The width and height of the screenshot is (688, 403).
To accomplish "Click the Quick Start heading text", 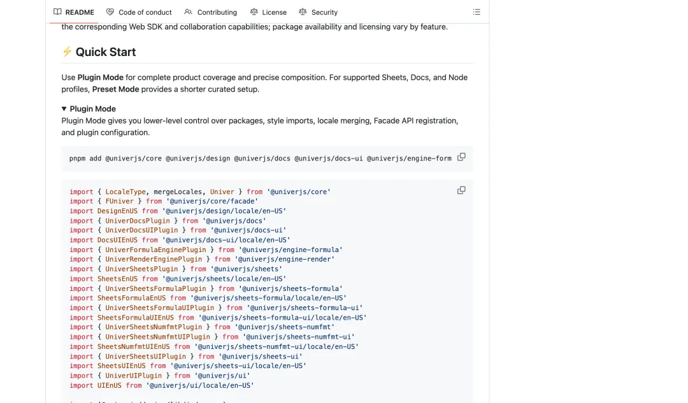I will (x=105, y=52).
